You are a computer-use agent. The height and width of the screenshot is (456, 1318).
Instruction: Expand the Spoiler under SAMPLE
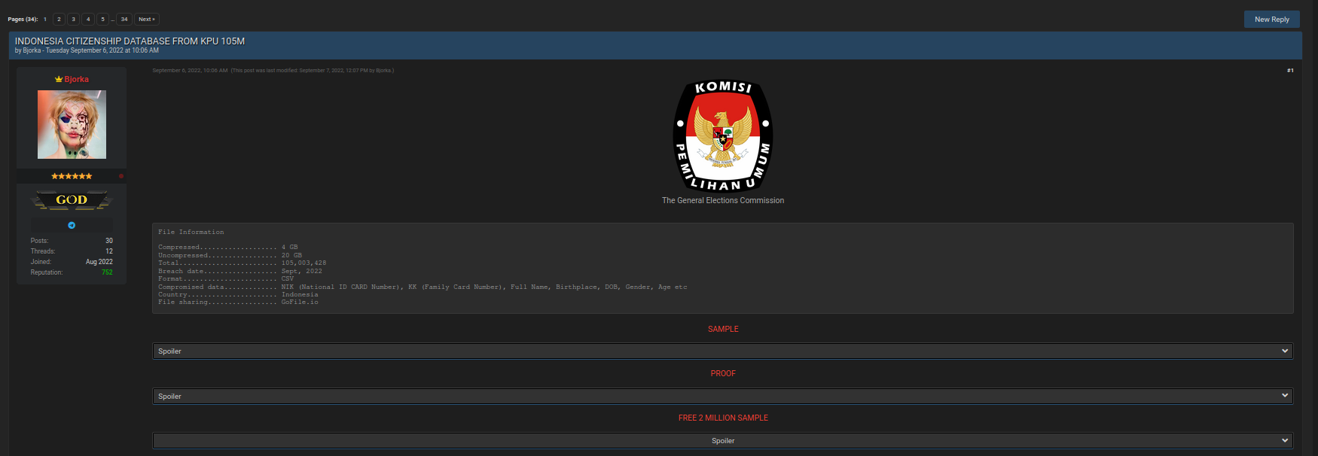tap(723, 351)
